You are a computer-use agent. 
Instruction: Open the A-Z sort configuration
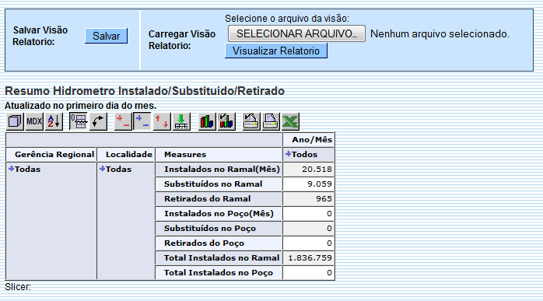click(54, 121)
